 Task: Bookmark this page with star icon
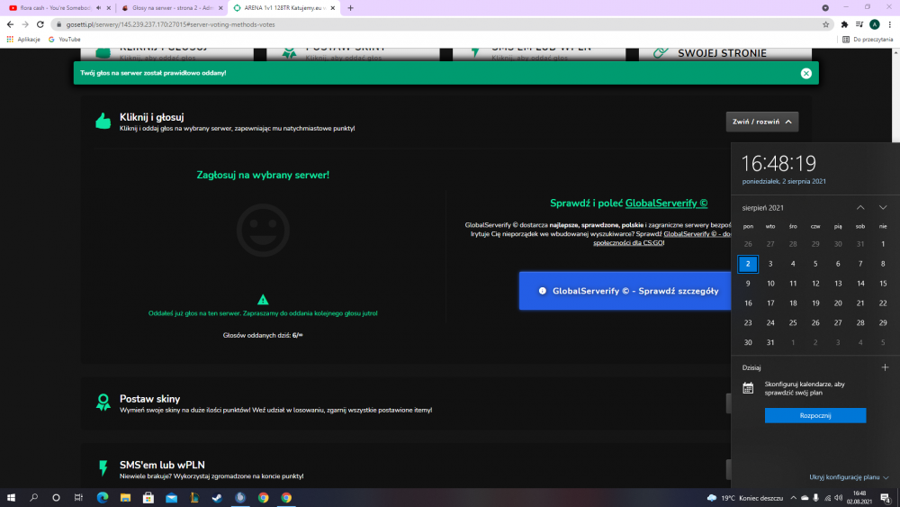click(826, 24)
